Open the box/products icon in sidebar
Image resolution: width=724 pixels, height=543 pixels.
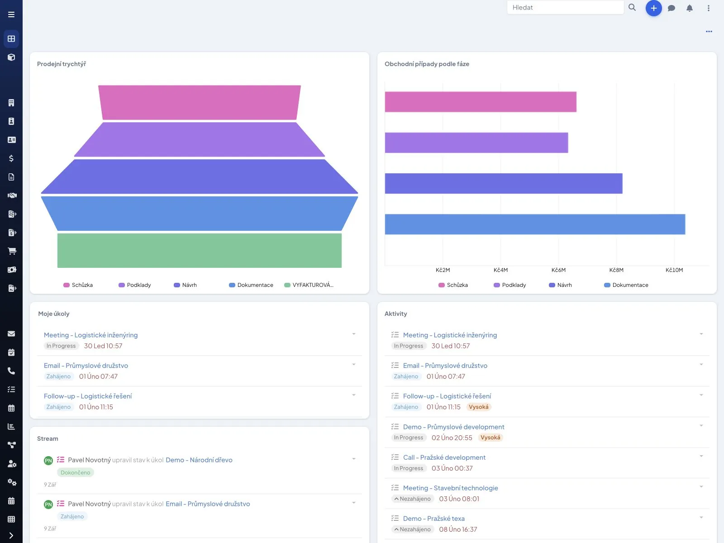[11, 57]
